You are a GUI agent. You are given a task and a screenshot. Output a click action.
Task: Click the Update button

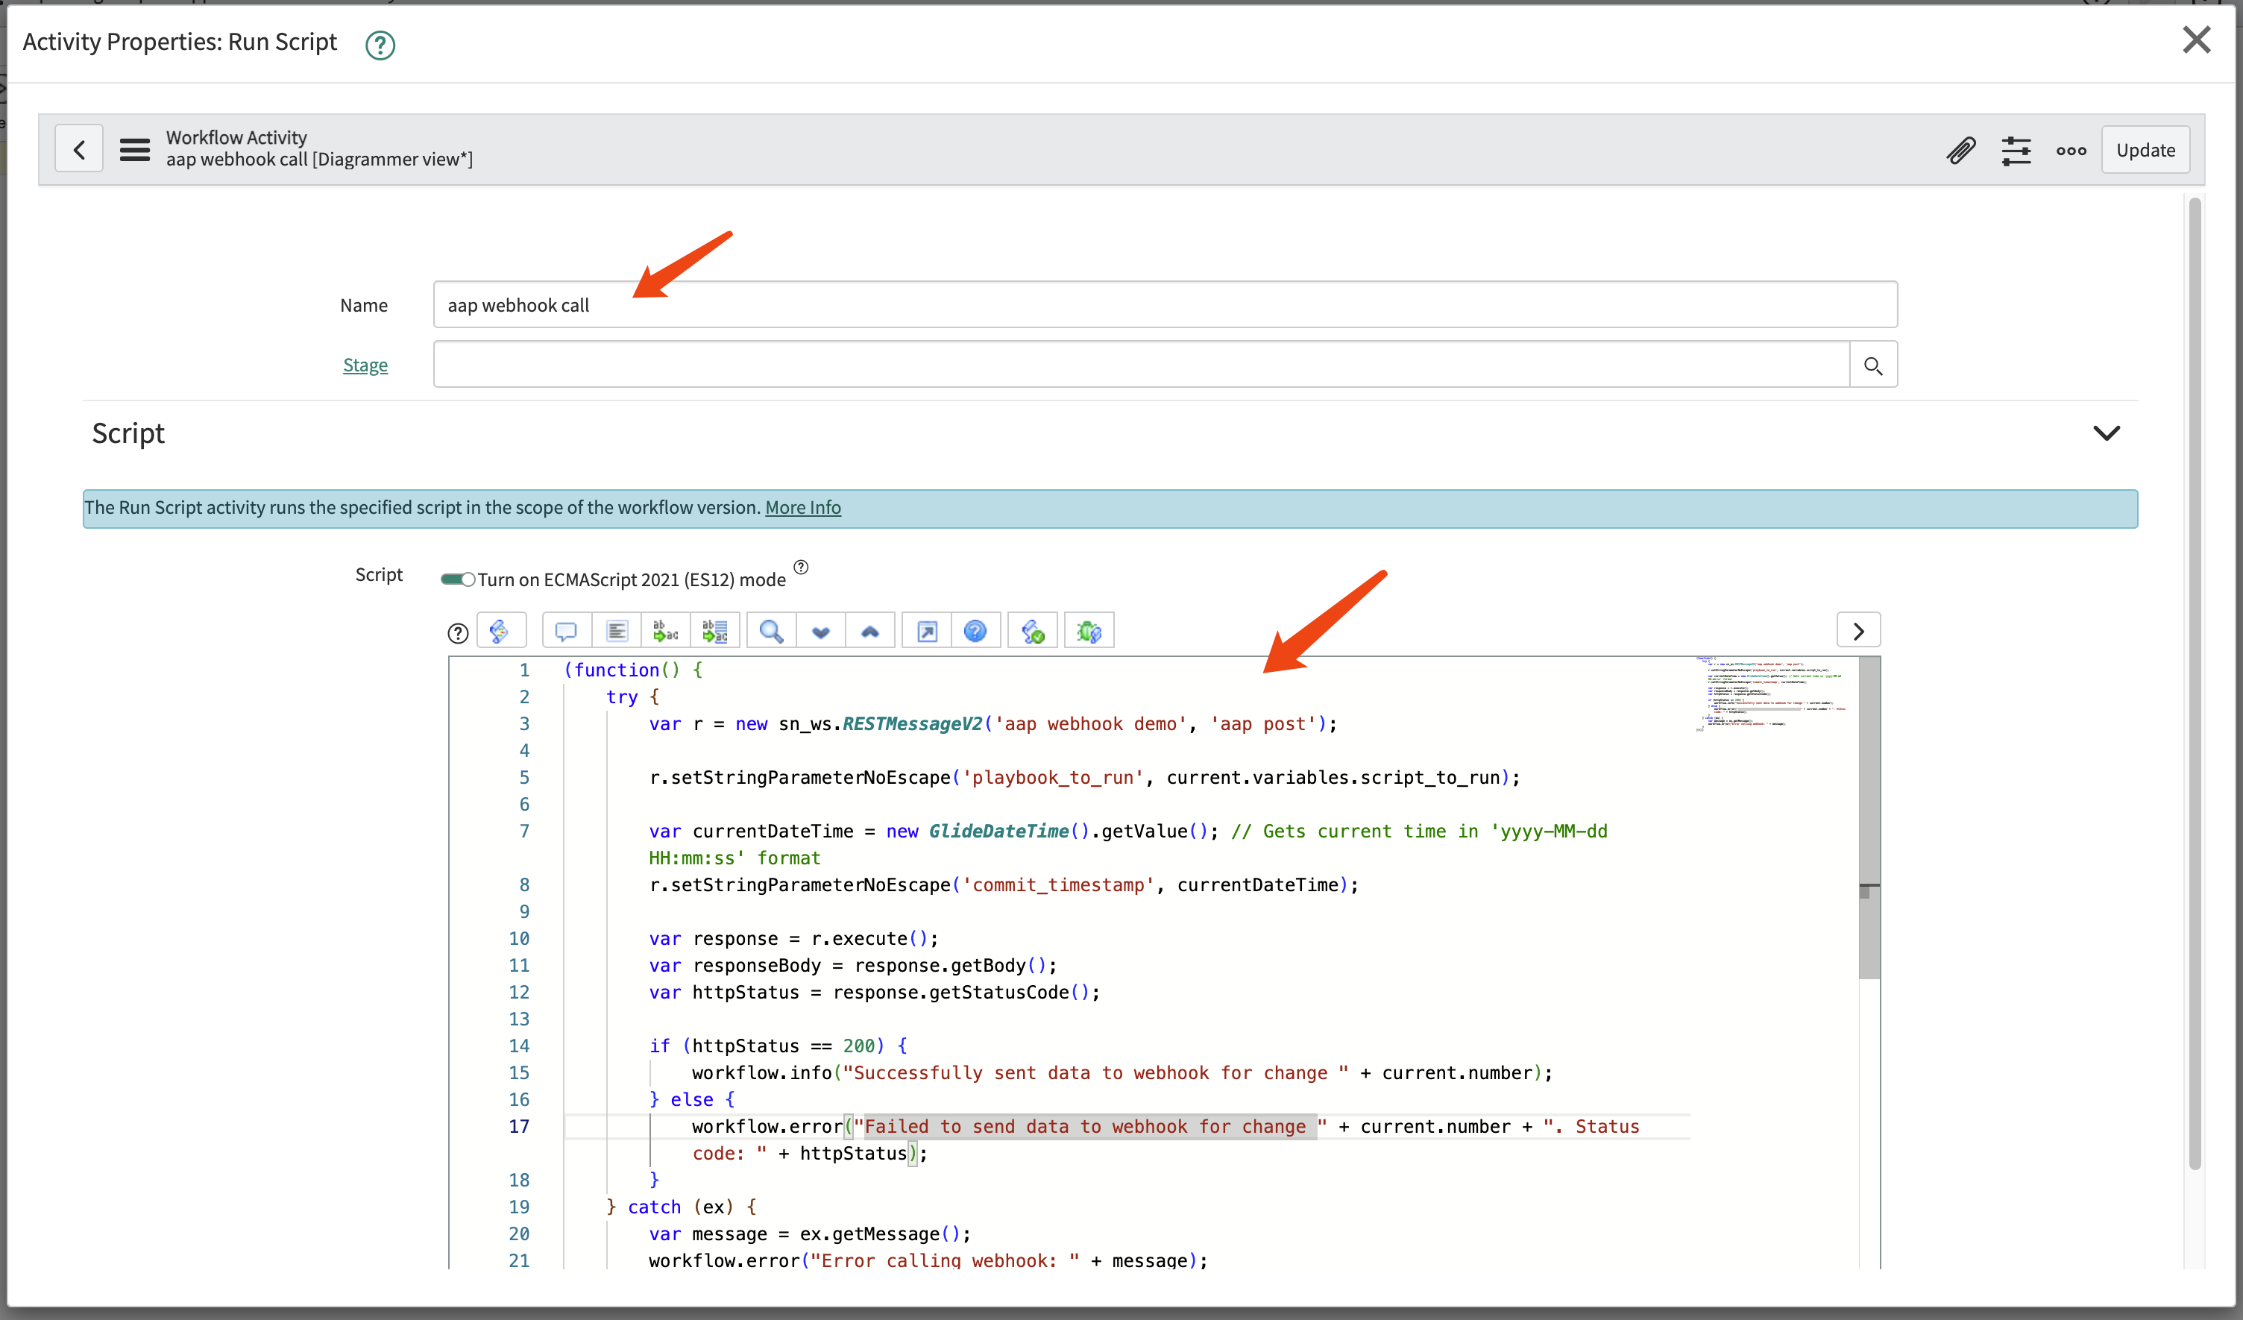[x=2145, y=151]
